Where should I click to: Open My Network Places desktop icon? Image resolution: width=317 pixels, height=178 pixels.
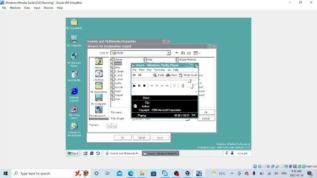[x=74, y=60]
